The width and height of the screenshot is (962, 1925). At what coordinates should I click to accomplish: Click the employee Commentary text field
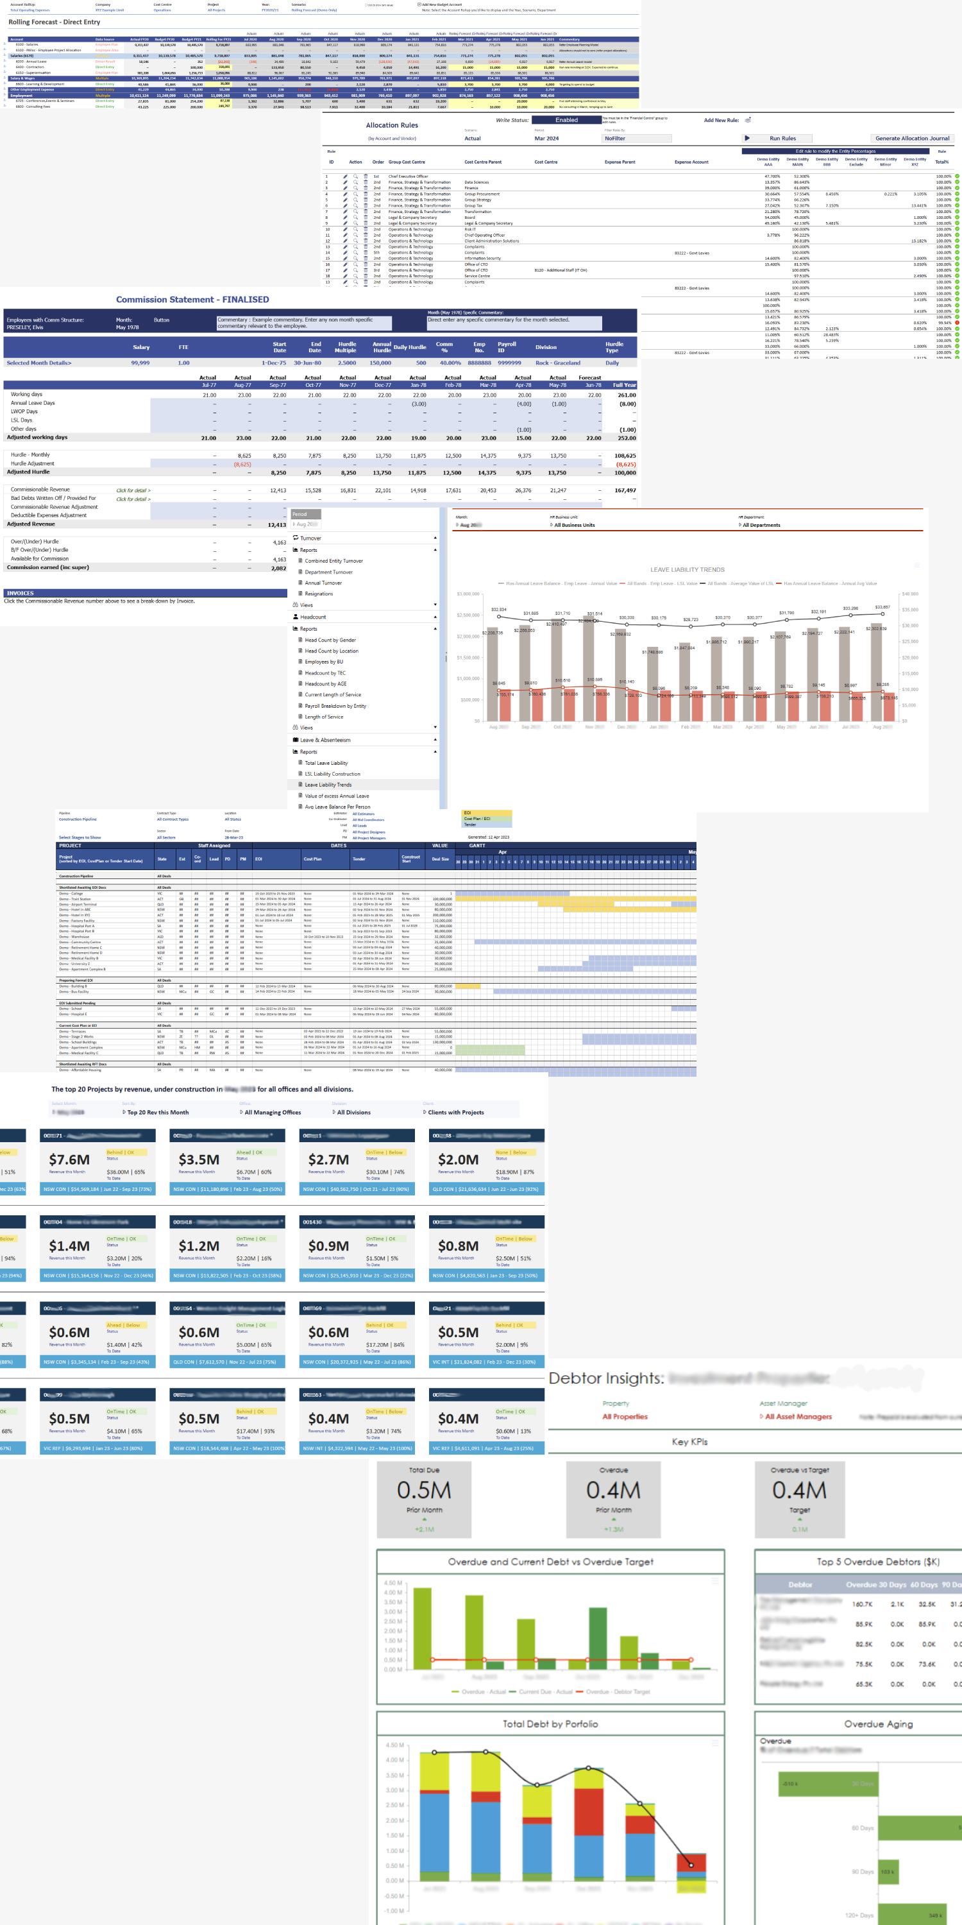(x=304, y=323)
